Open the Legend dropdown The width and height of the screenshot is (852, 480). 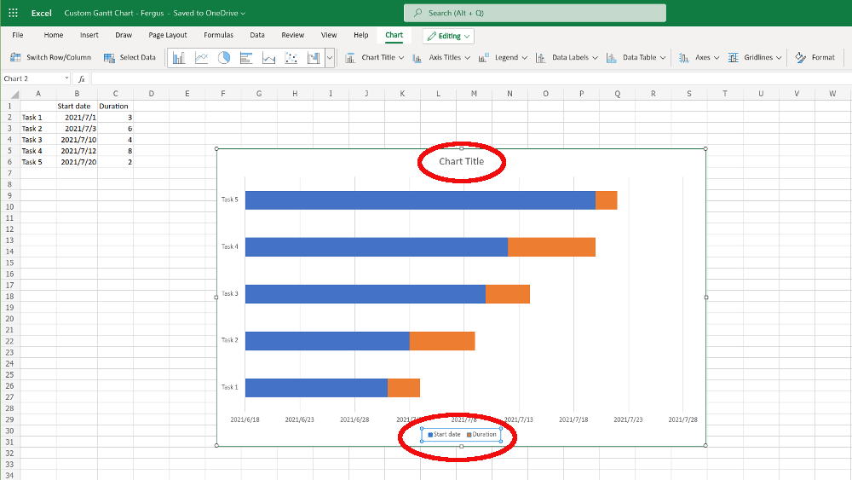[x=504, y=57]
